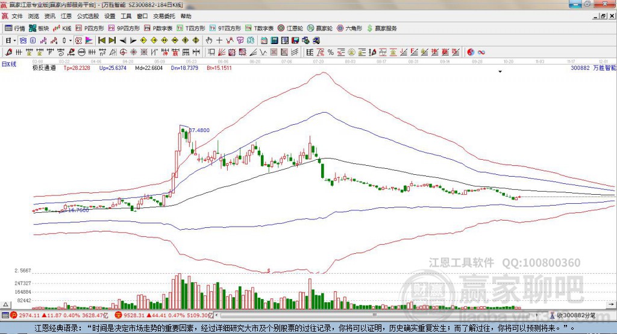Open the 公式选股 menu
This screenshot has height=334, width=617.
(88, 16)
